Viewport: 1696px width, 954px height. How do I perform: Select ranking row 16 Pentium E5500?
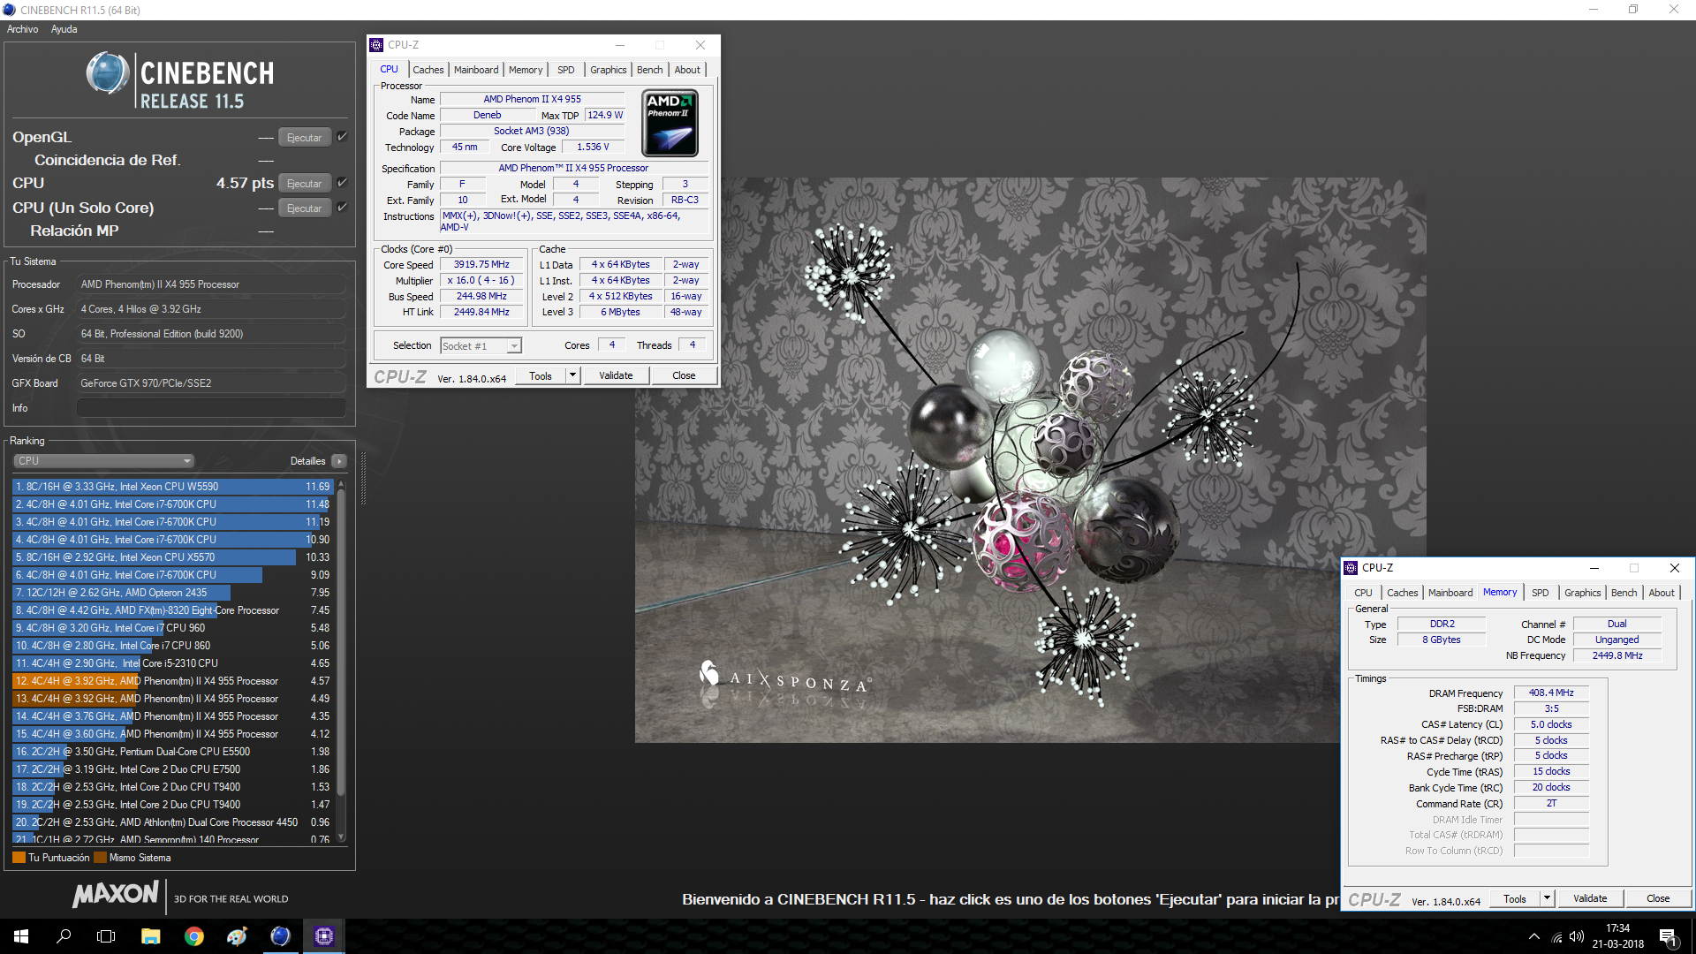(172, 752)
